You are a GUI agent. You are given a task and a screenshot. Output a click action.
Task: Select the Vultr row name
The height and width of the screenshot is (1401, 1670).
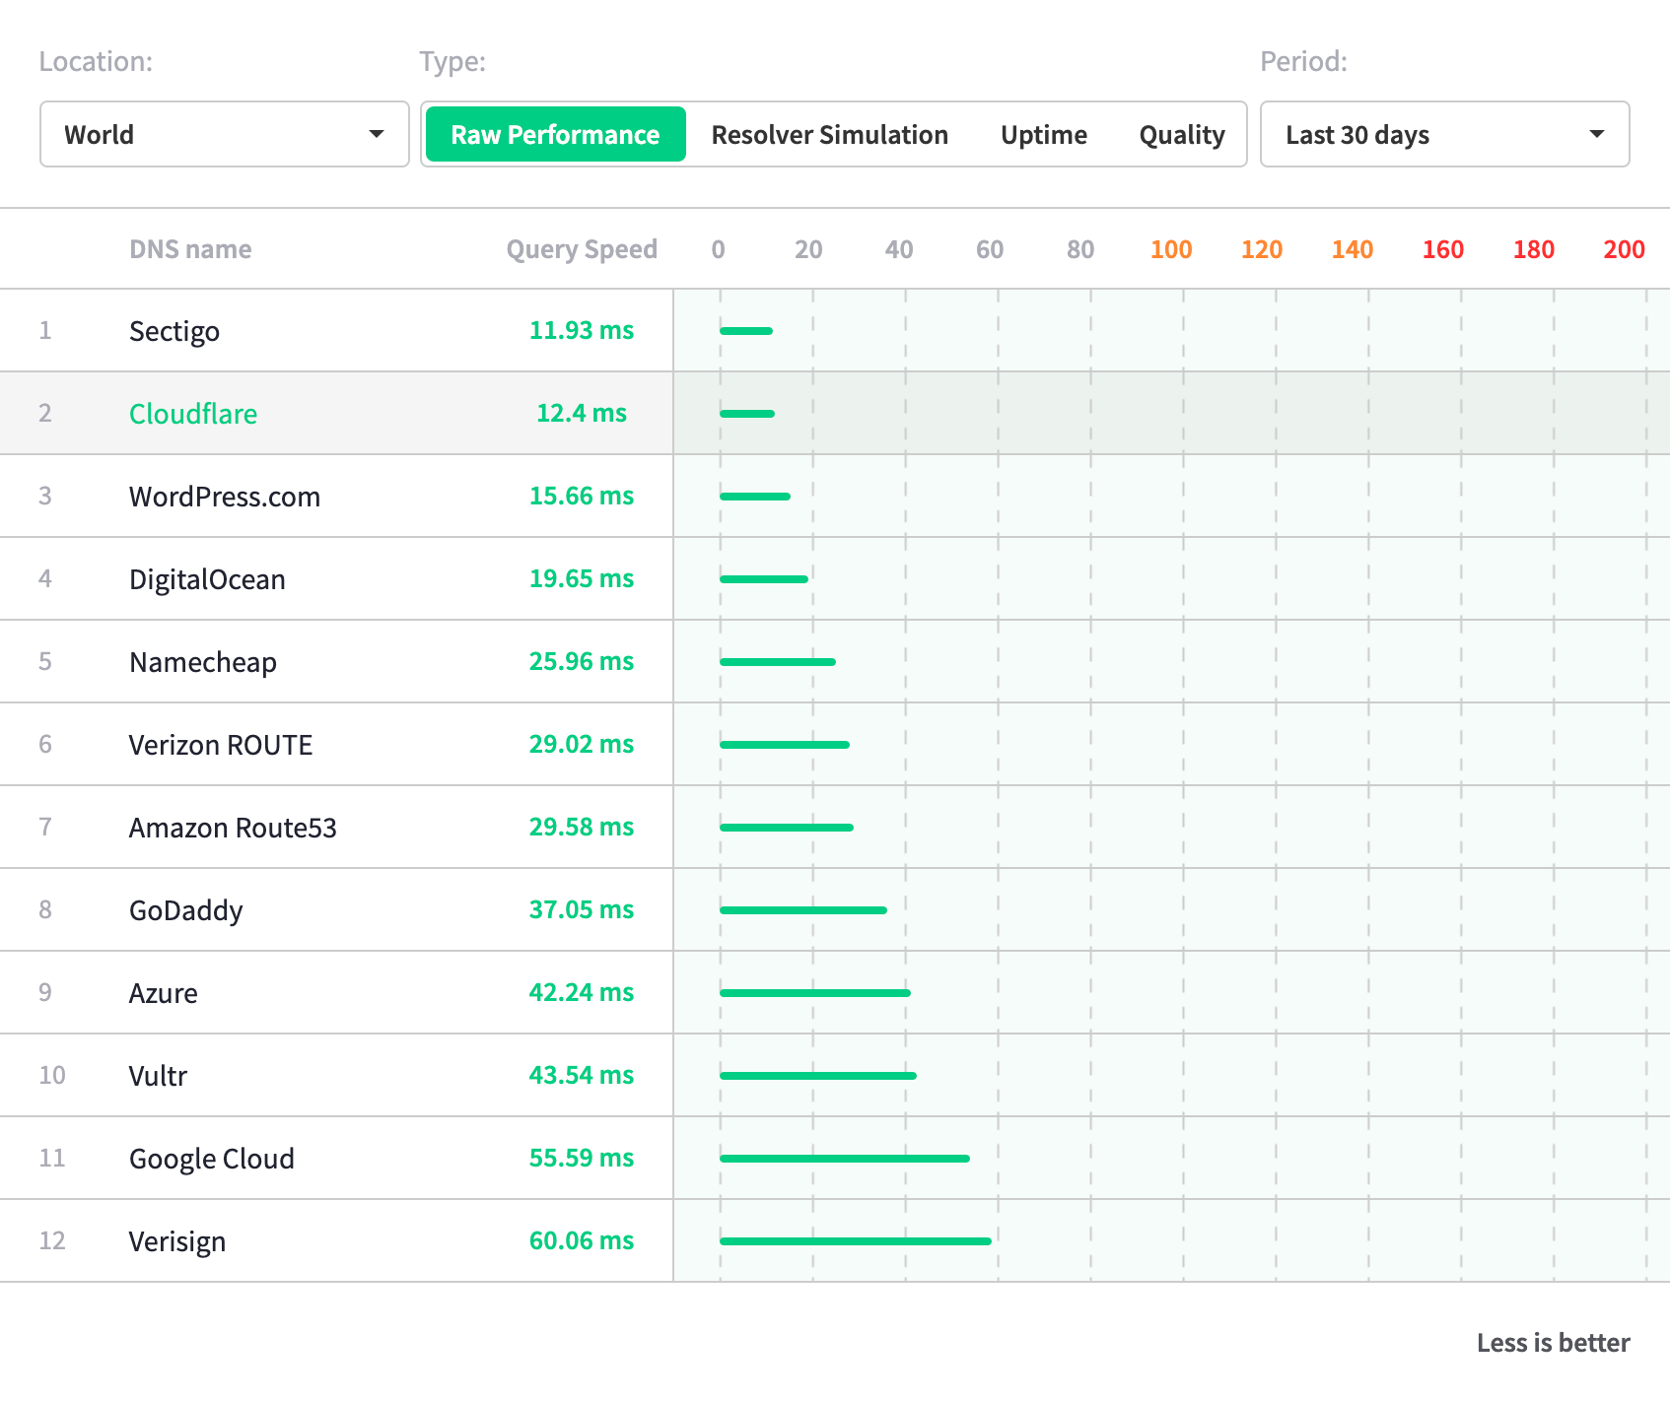(x=158, y=1076)
